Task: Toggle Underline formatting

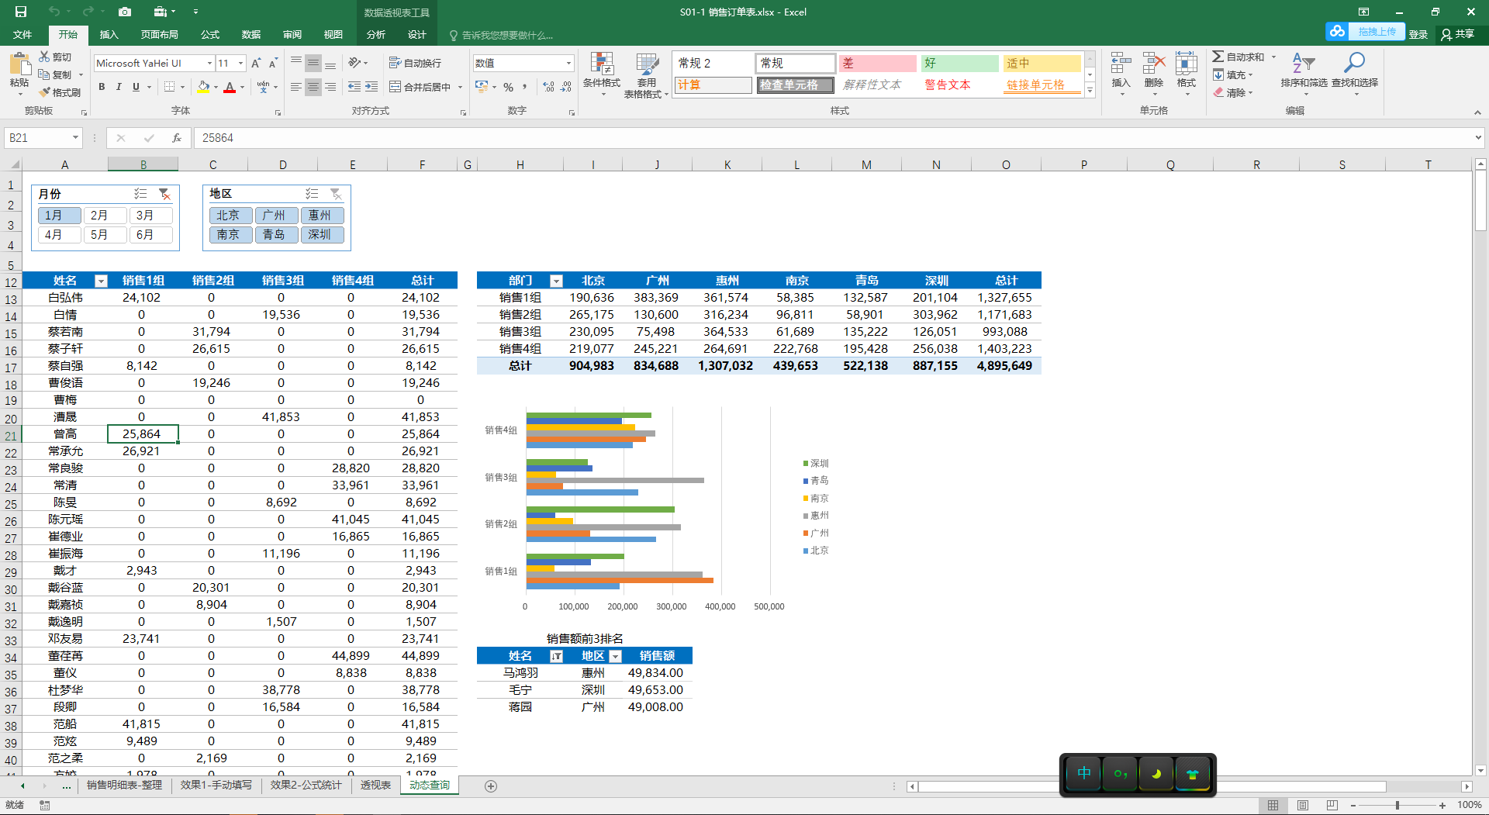Action: point(136,87)
